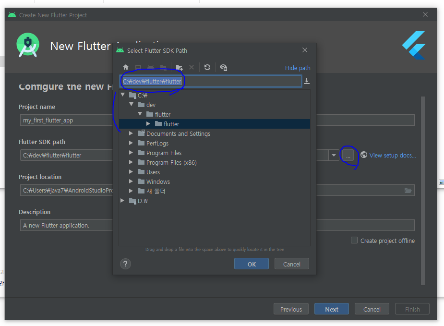Click the Android project directory toolbar icon
The width and height of the screenshot is (444, 326).
pos(151,67)
